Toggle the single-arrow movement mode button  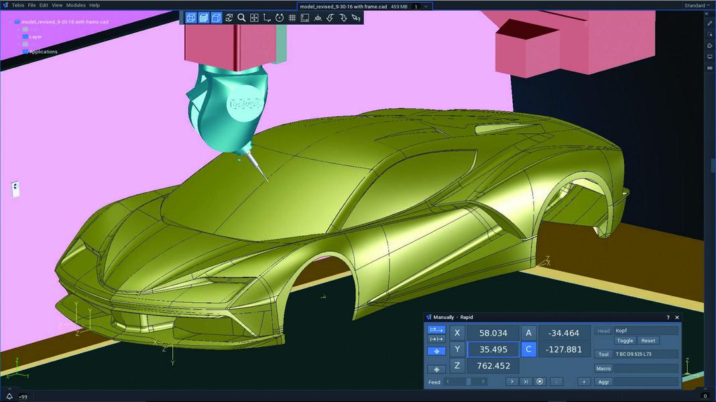(436, 330)
